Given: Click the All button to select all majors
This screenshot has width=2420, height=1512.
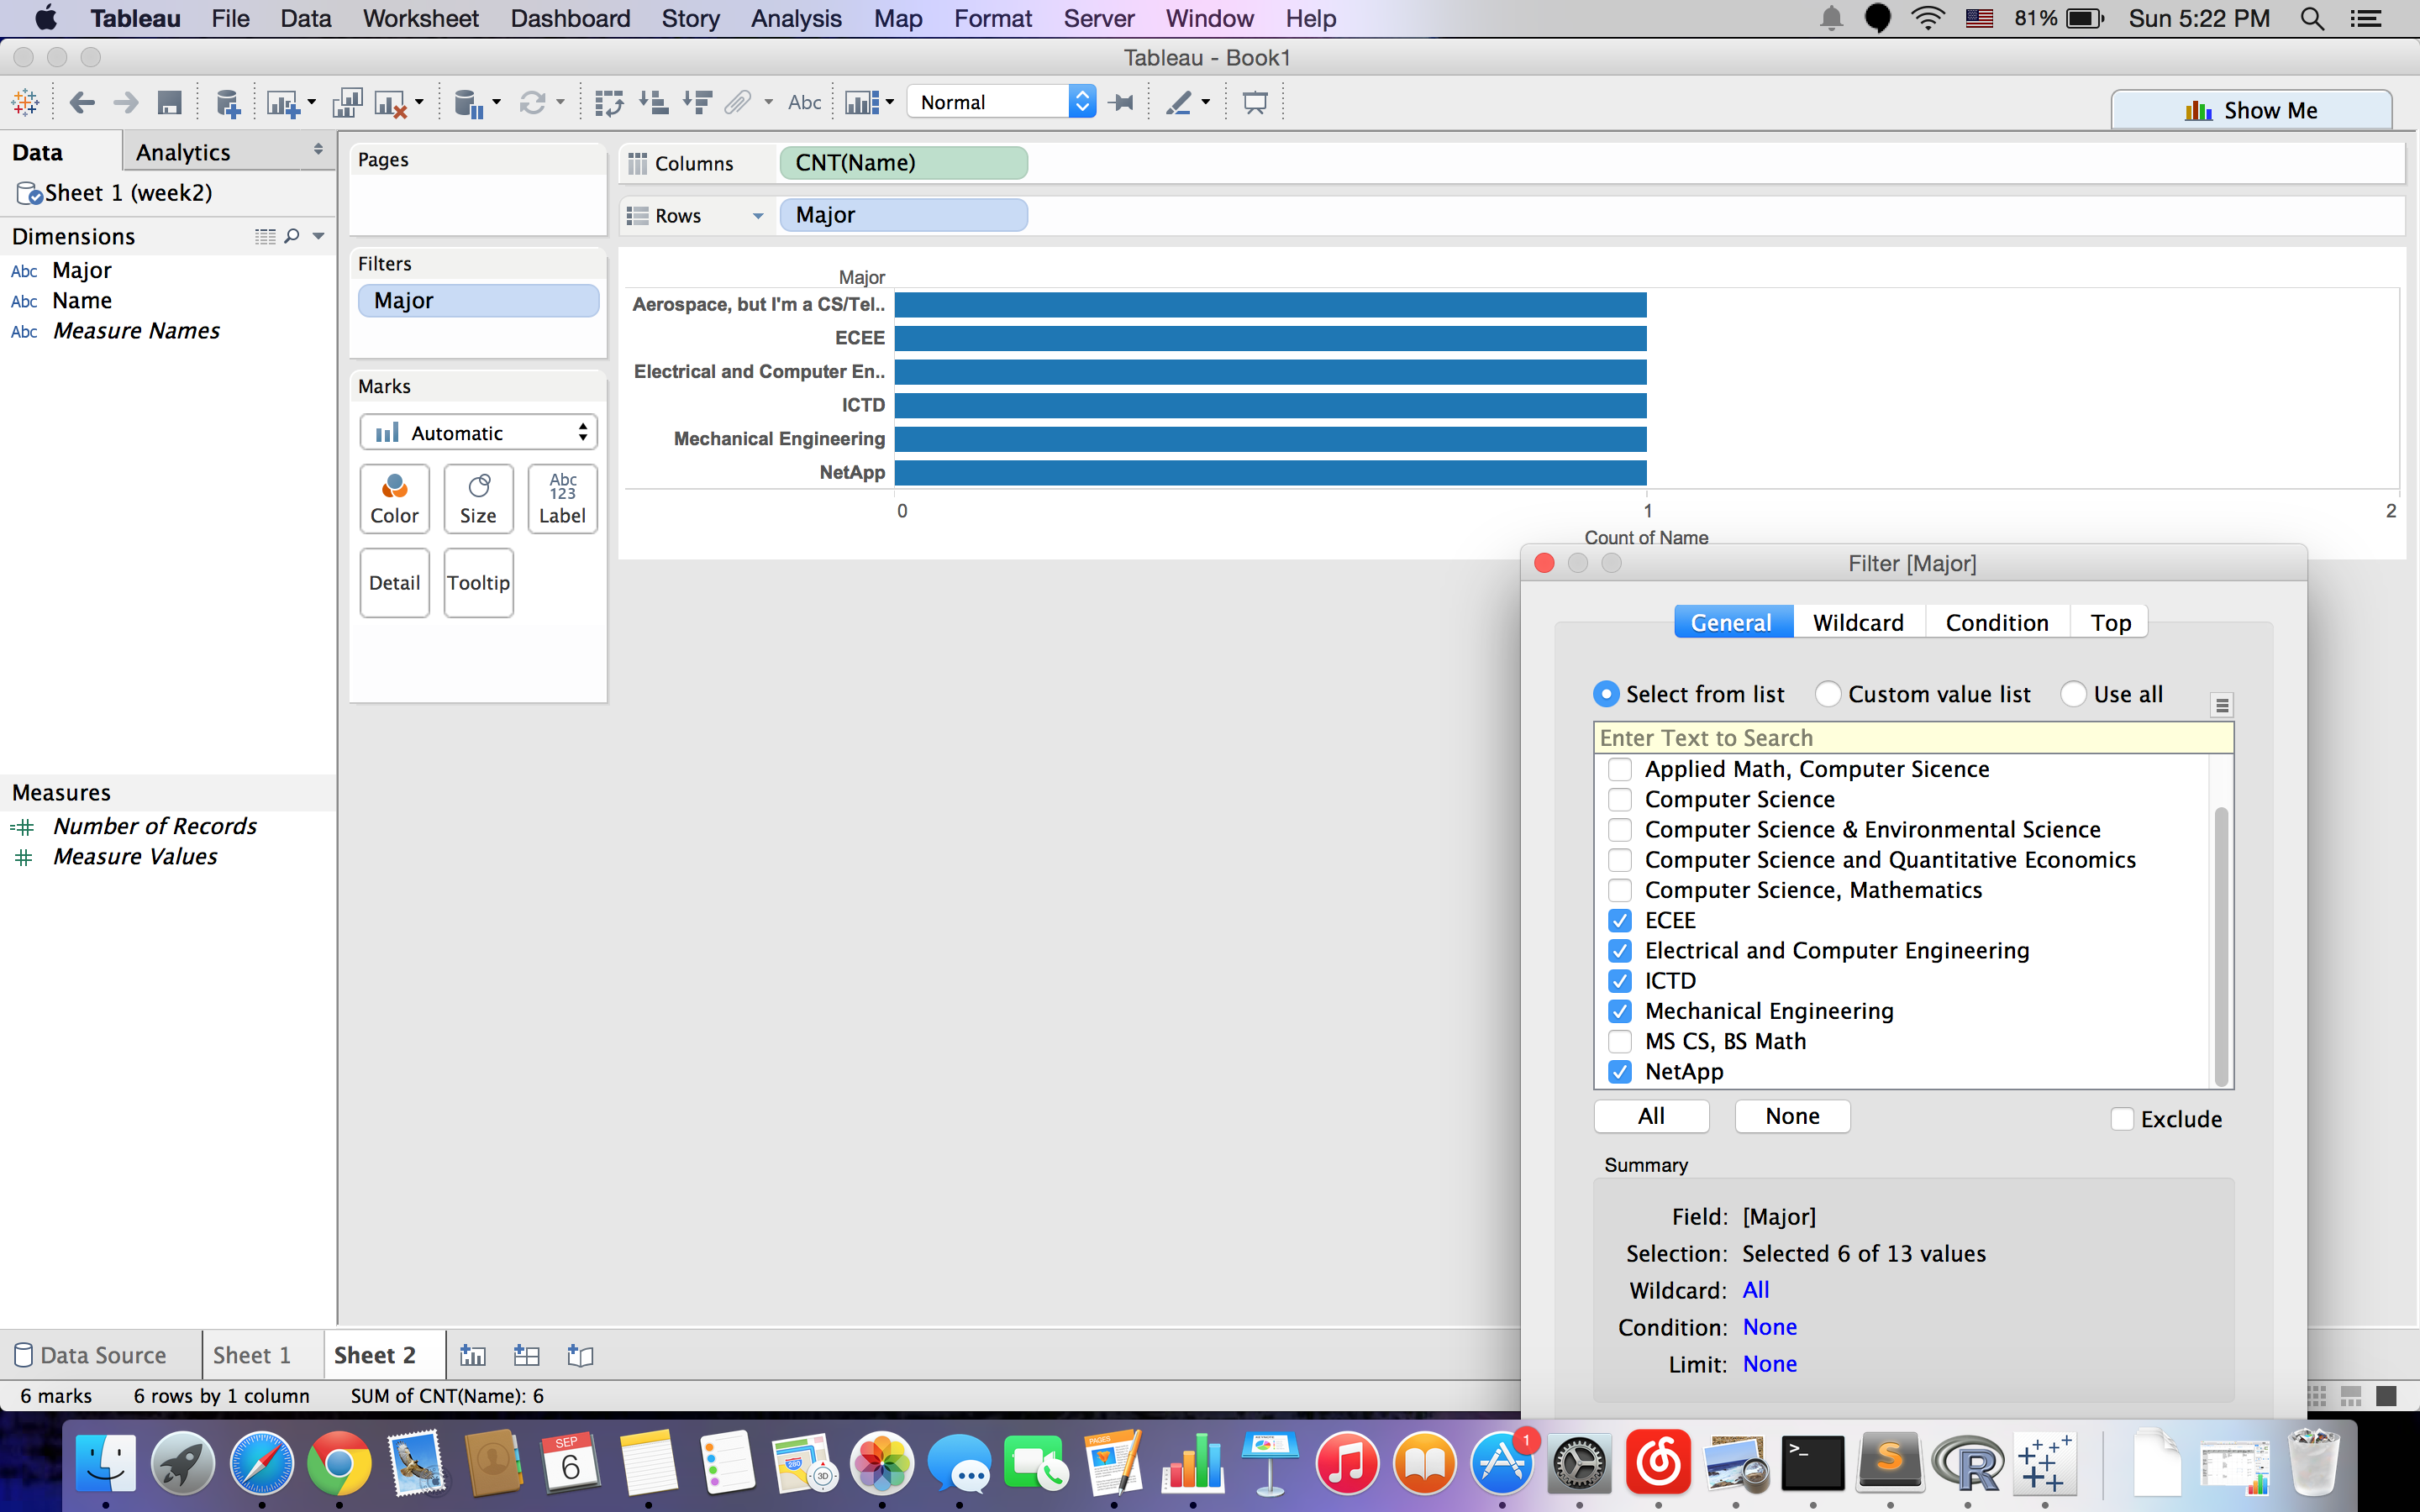Looking at the screenshot, I should pyautogui.click(x=1652, y=1116).
